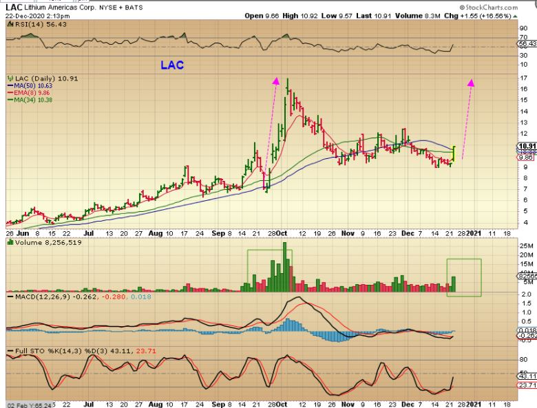This screenshot has height=408, width=537.
Task: Click the Oct label under price panel
Action: click(281, 233)
